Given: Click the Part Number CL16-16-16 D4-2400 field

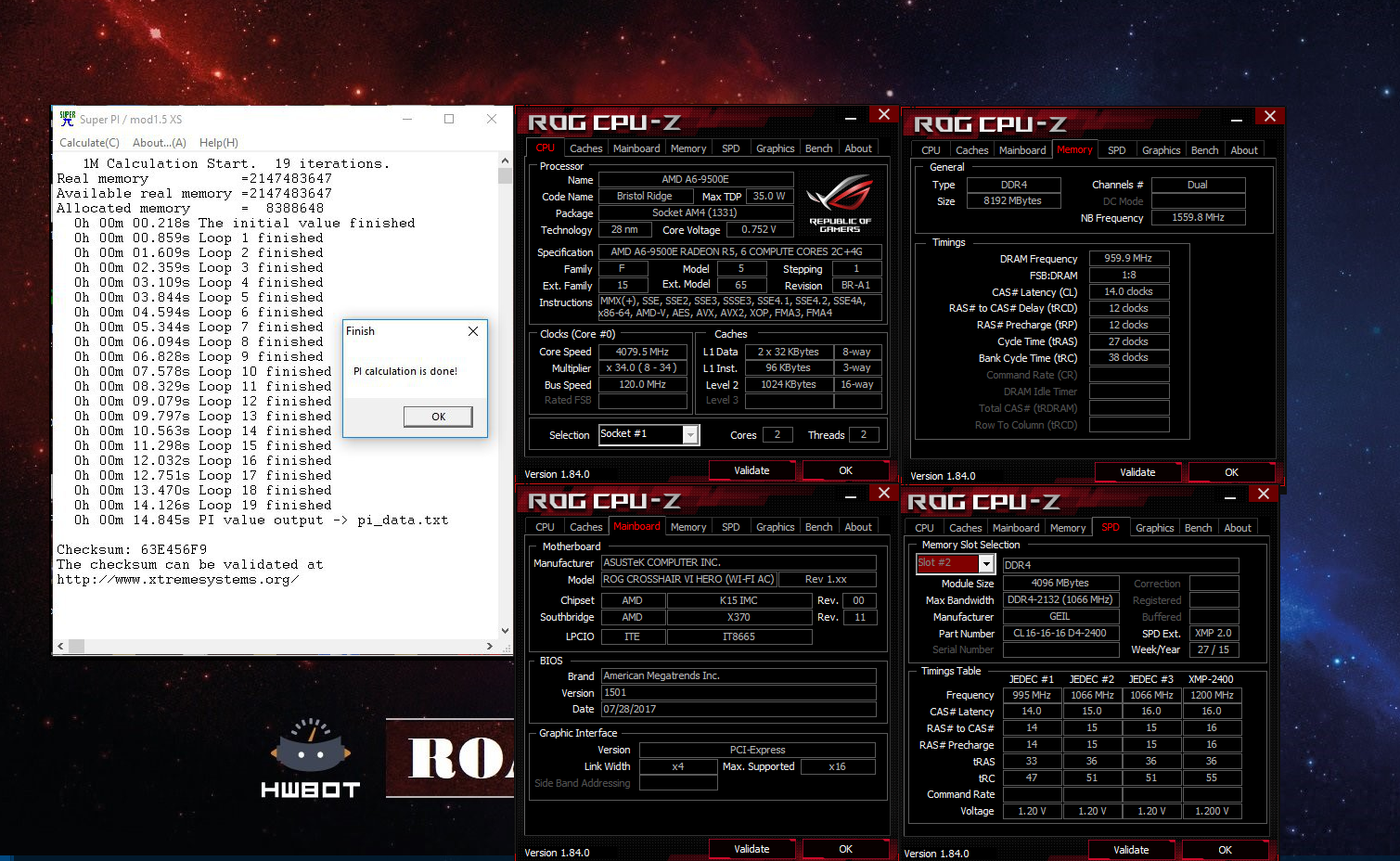Looking at the screenshot, I should (1060, 633).
